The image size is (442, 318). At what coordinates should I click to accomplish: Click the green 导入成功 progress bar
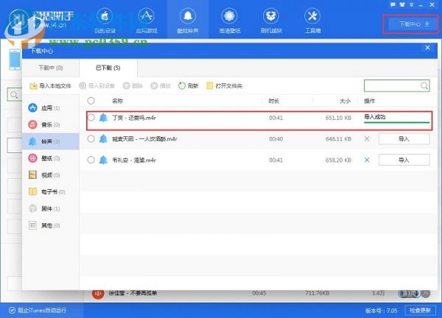coord(396,122)
